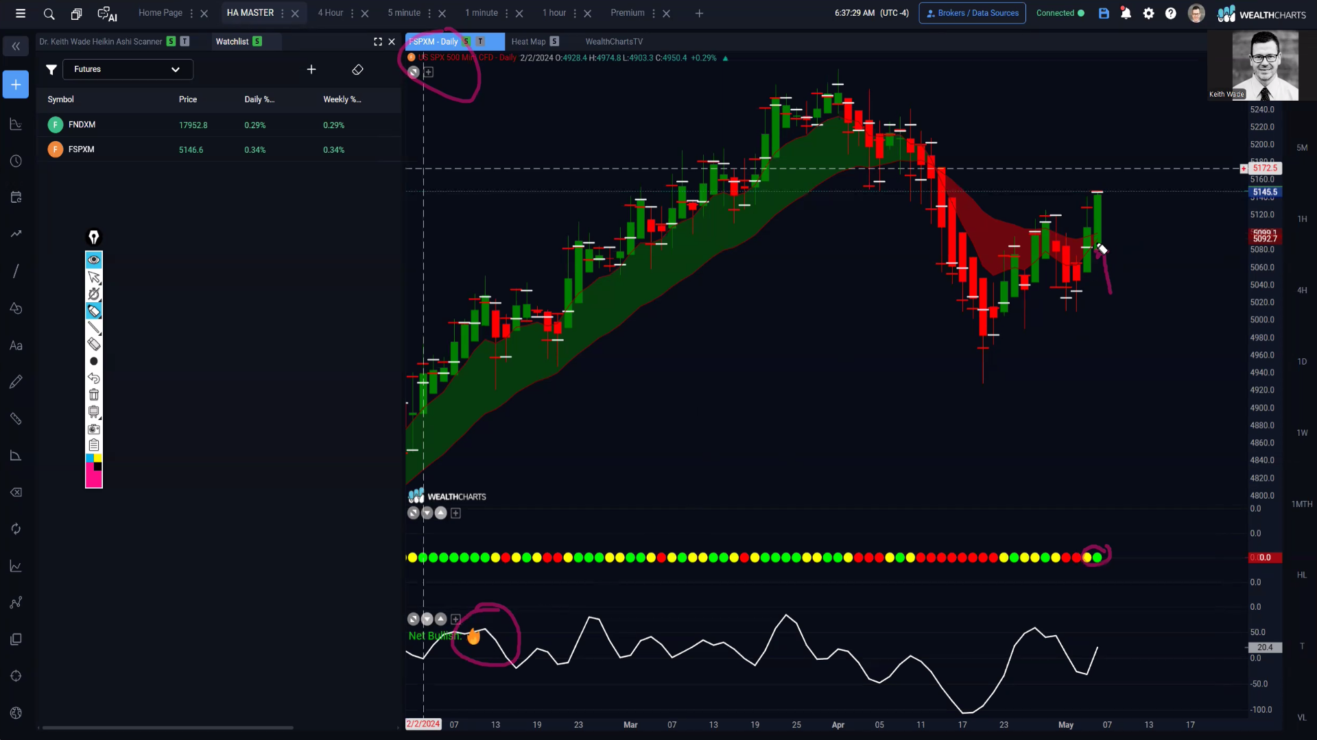Select the highlighter marker tool in the drawing palette
Viewport: 1317px width, 740px height.
point(94,311)
